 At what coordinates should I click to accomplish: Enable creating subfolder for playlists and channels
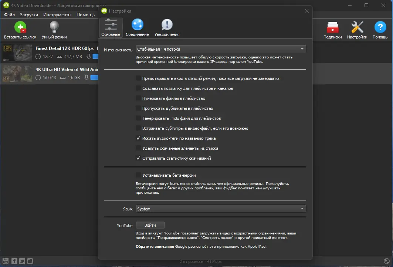(138, 88)
